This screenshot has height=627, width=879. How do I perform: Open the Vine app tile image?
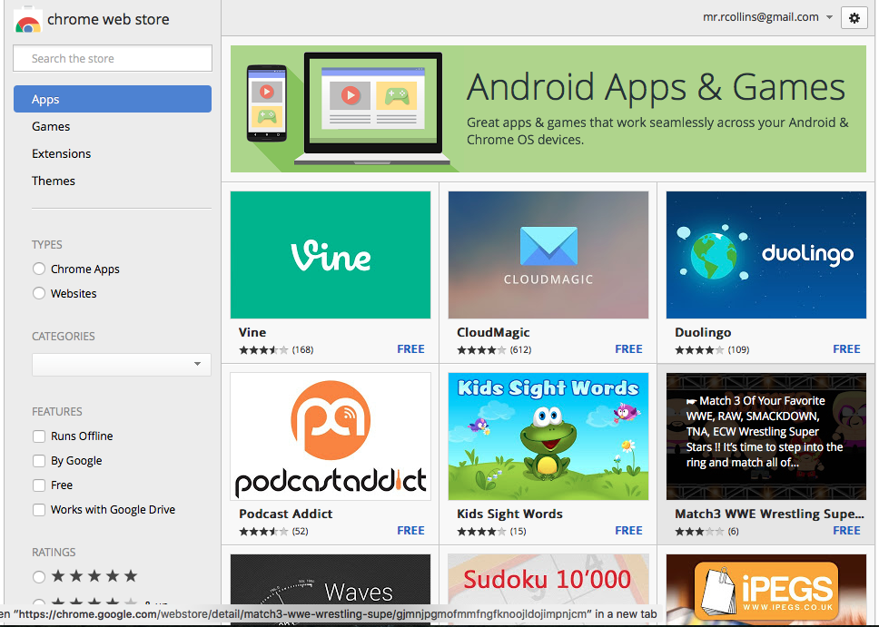pyautogui.click(x=331, y=255)
